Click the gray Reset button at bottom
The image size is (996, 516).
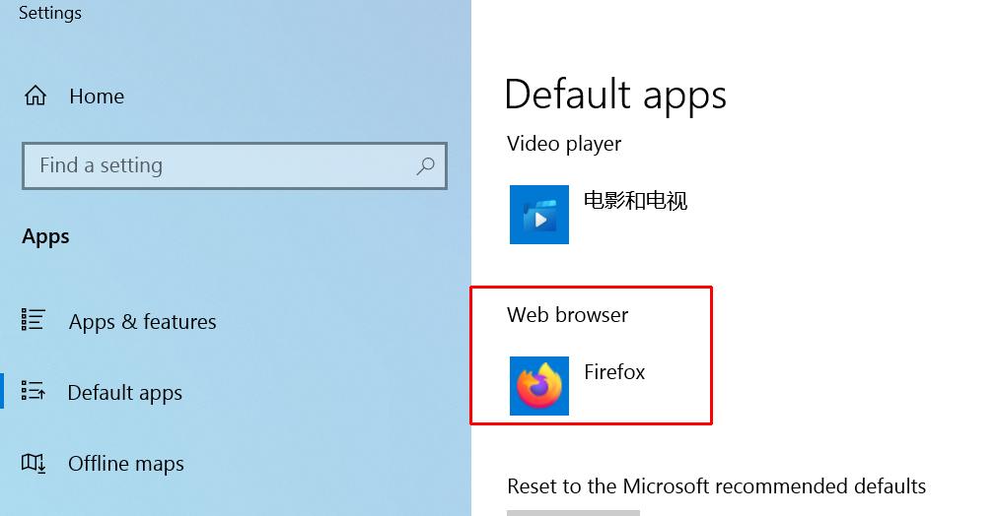(573, 513)
